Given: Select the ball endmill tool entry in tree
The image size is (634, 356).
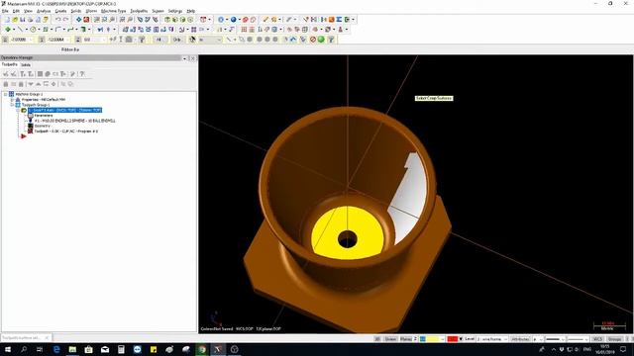Looking at the screenshot, I should tap(75, 121).
